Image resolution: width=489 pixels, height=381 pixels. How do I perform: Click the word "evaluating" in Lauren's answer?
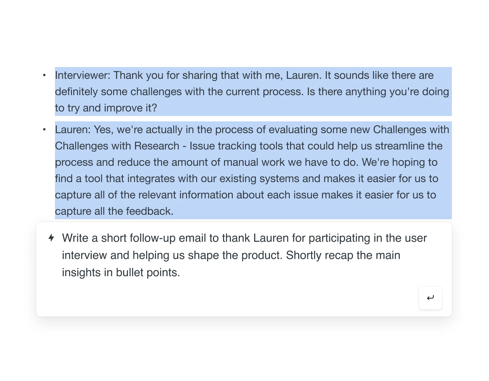click(x=293, y=130)
